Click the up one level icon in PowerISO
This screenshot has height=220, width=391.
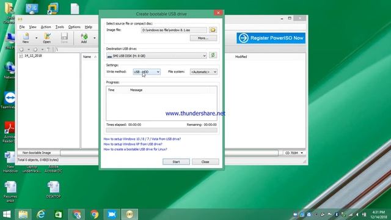[48, 50]
